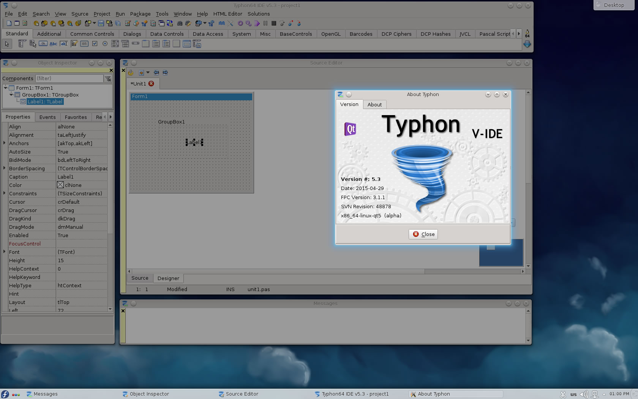Click the blue down arrow beside palette
The image size is (638, 399).
[527, 44]
